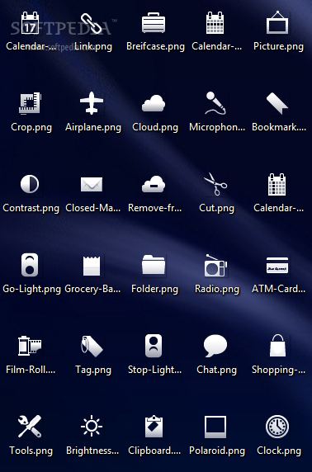Select the calendar icon showing 17
The image size is (312, 472).
(30, 23)
